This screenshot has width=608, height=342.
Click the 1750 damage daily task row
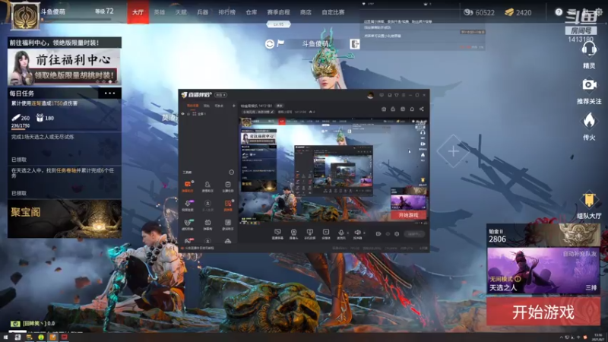[x=65, y=115]
